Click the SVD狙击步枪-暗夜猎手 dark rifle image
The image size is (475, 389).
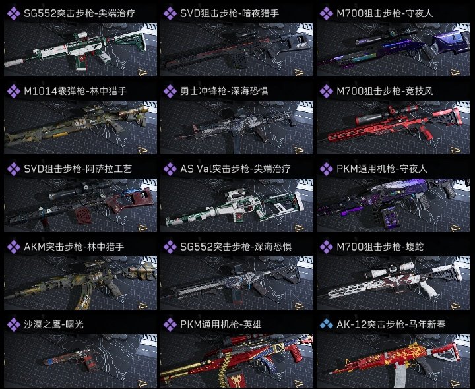point(237,49)
